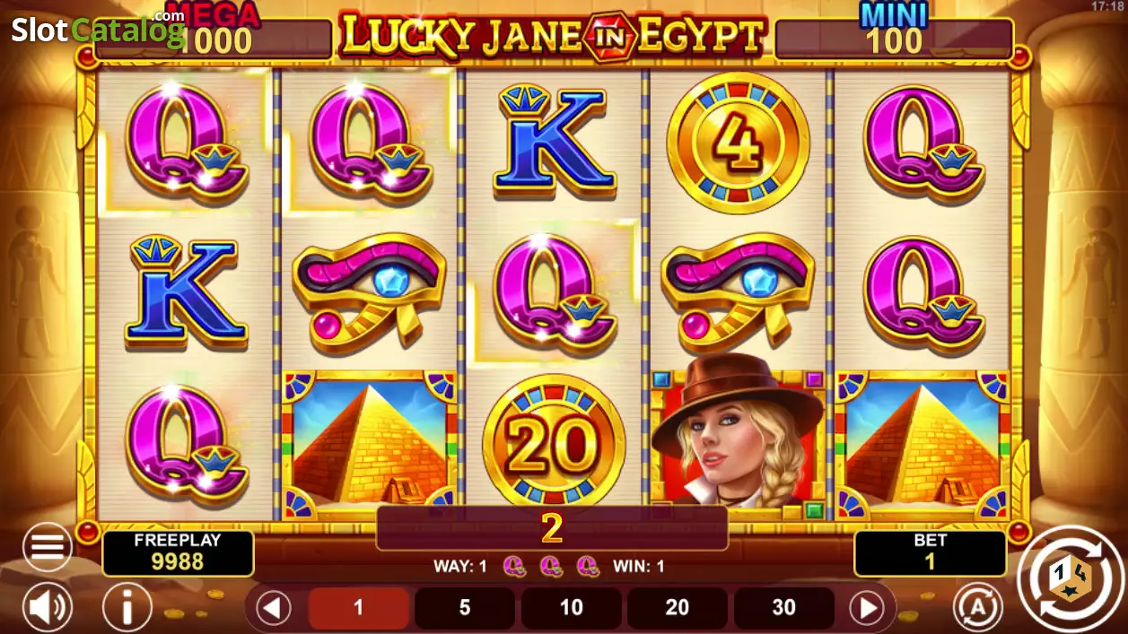Click the pyramid symbol on the last reel
This screenshot has height=634, width=1128.
[923, 446]
